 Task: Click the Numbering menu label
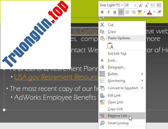(x=116, y=81)
